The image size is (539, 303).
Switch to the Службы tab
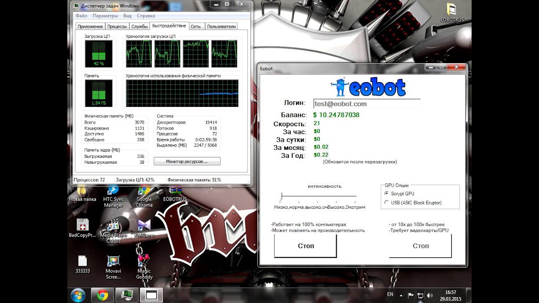pyautogui.click(x=139, y=27)
